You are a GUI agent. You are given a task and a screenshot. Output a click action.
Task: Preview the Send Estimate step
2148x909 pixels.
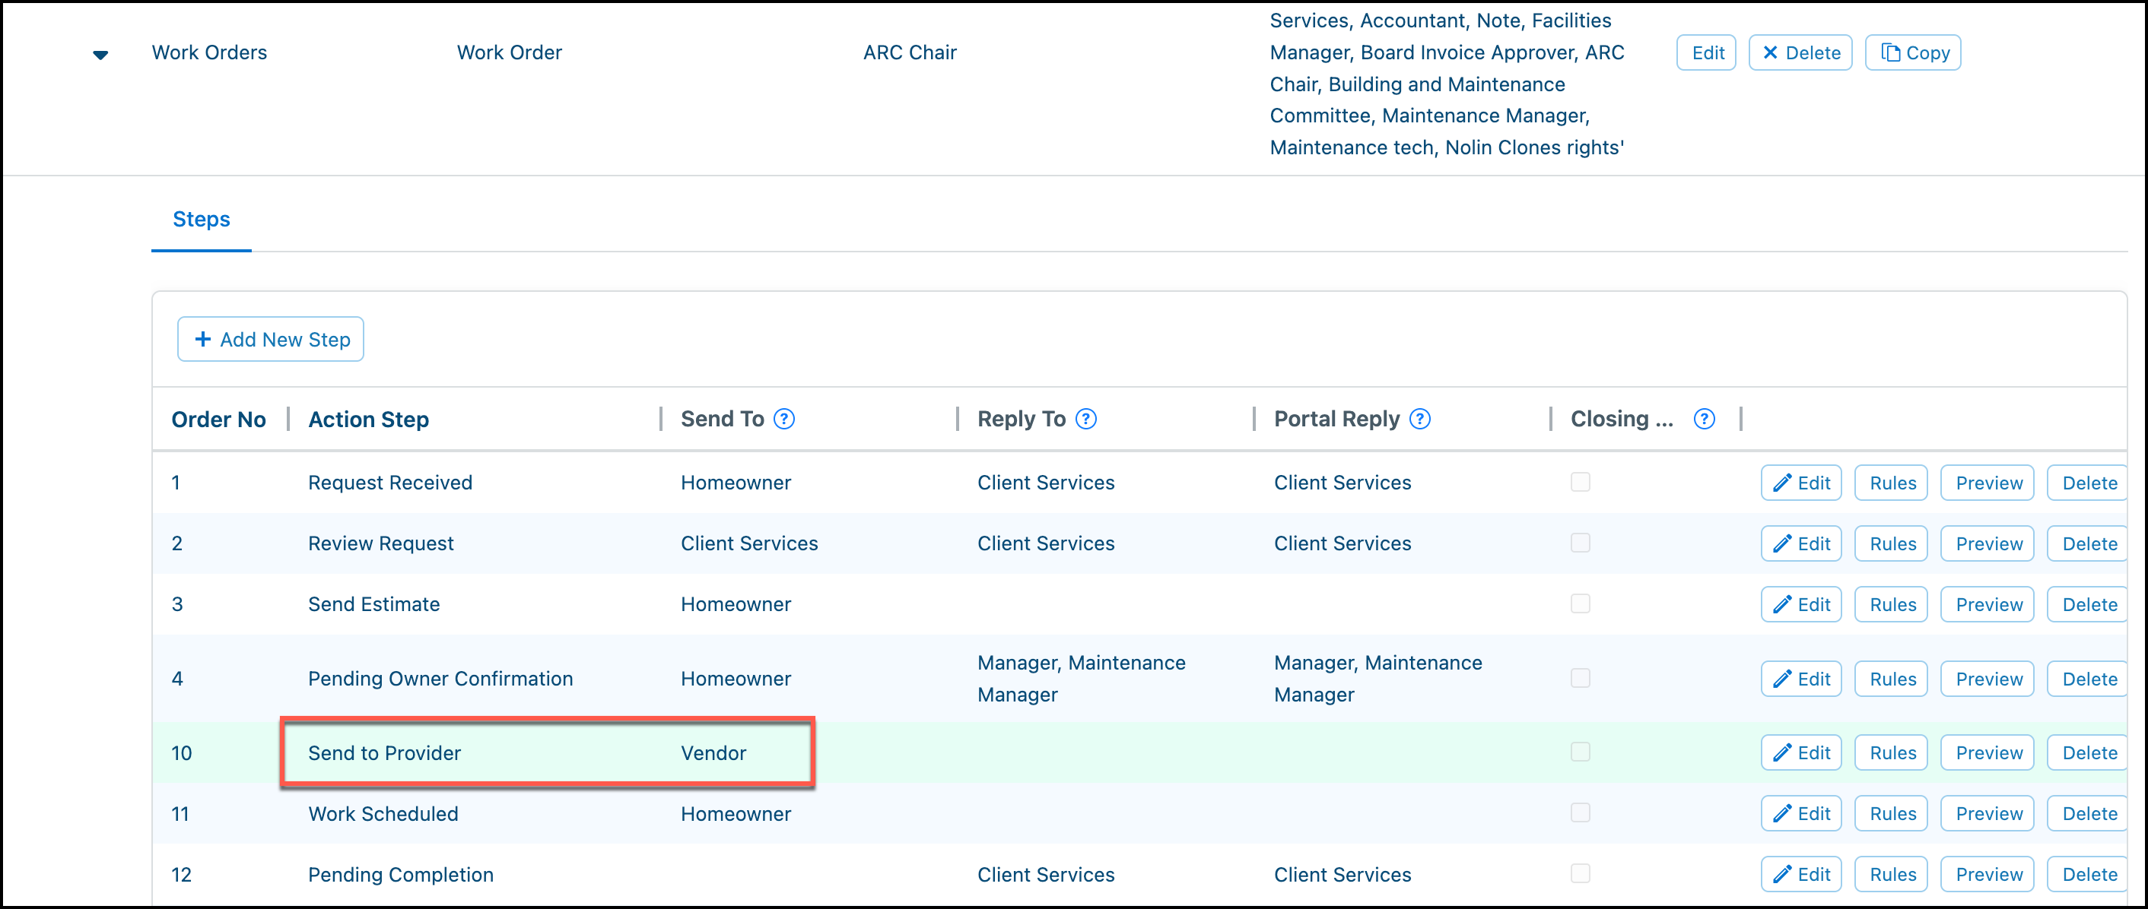coord(1988,604)
